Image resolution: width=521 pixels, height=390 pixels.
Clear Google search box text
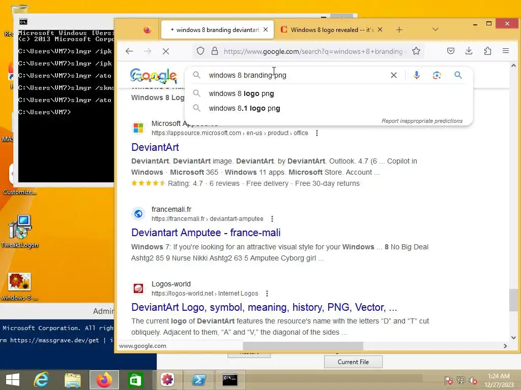[x=394, y=75]
